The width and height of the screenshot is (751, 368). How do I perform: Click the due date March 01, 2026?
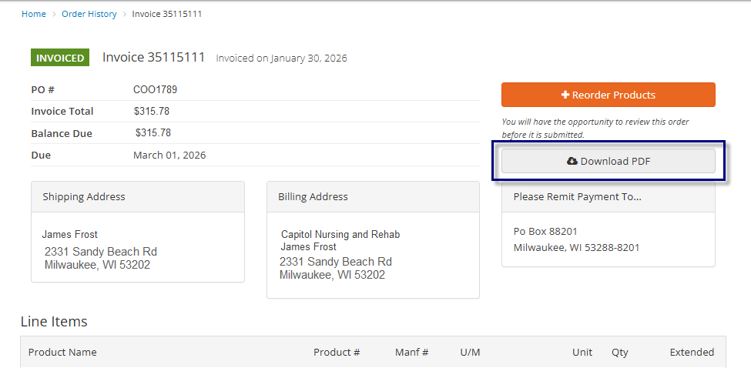[x=169, y=155]
